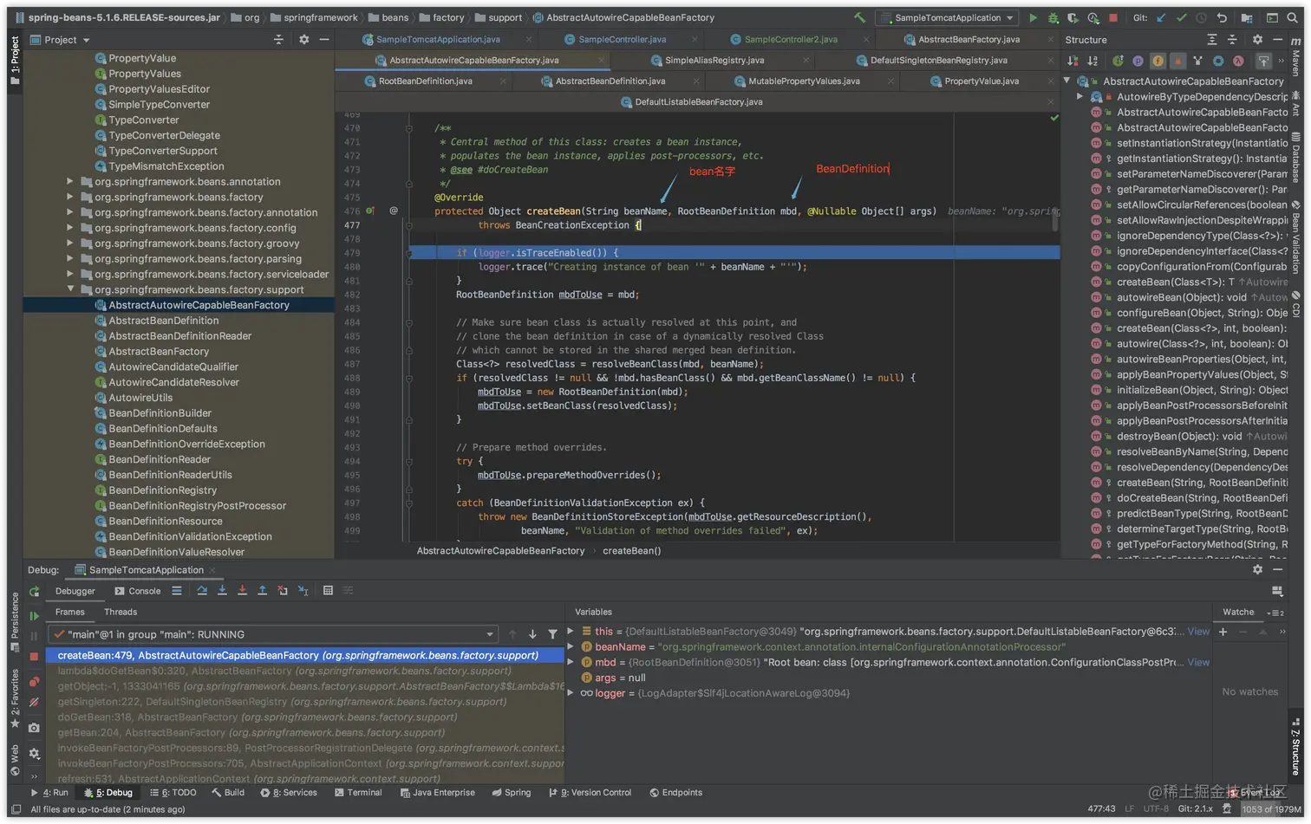Open Search Everywhere magnifier icon
The width and height of the screenshot is (1311, 824).
(1292, 17)
